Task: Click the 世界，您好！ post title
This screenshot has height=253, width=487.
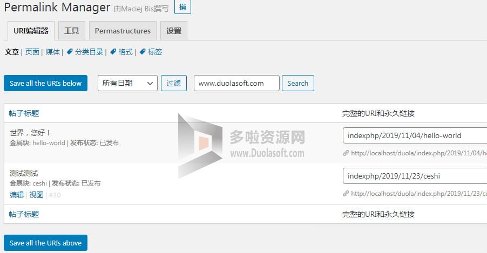Action: point(30,133)
